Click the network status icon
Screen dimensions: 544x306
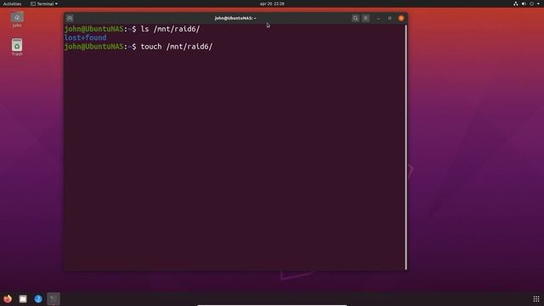(x=516, y=3)
